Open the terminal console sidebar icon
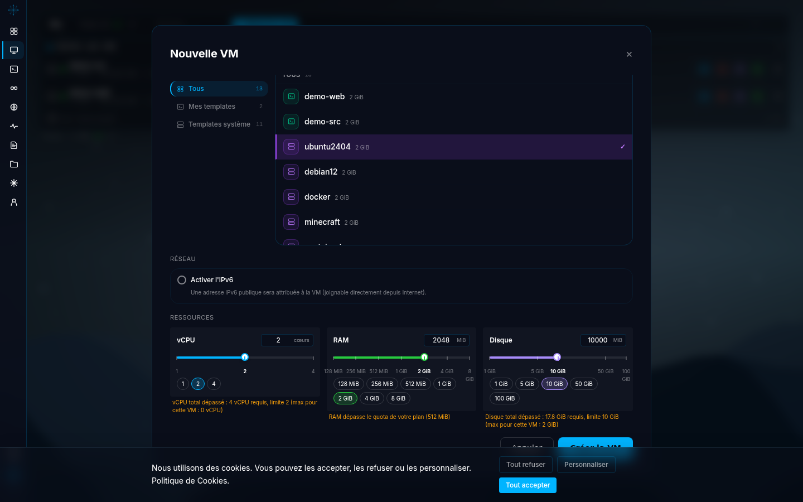This screenshot has height=502, width=803. click(14, 69)
